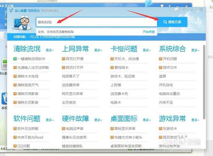The width and height of the screenshot is (213, 156).
Task: Pick 网页显示异常
Action: click(x=72, y=94)
